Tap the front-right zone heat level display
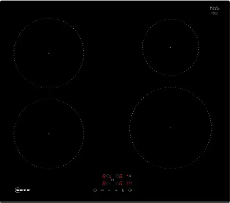This screenshot has width=230, height=203. click(x=121, y=183)
